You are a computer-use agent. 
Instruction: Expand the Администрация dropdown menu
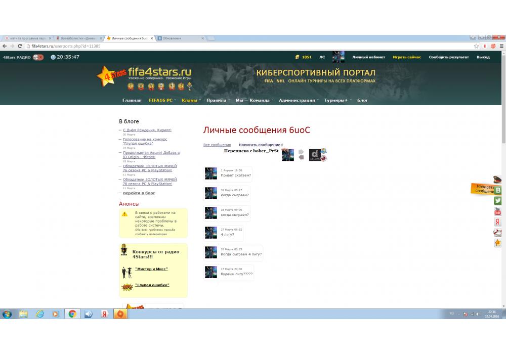(297, 100)
